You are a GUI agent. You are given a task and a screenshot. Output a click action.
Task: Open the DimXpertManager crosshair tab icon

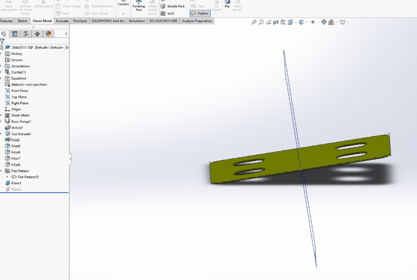(x=37, y=34)
